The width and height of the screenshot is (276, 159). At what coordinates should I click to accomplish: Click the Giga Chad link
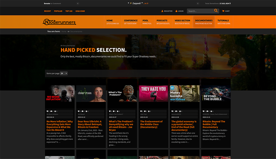80,11
